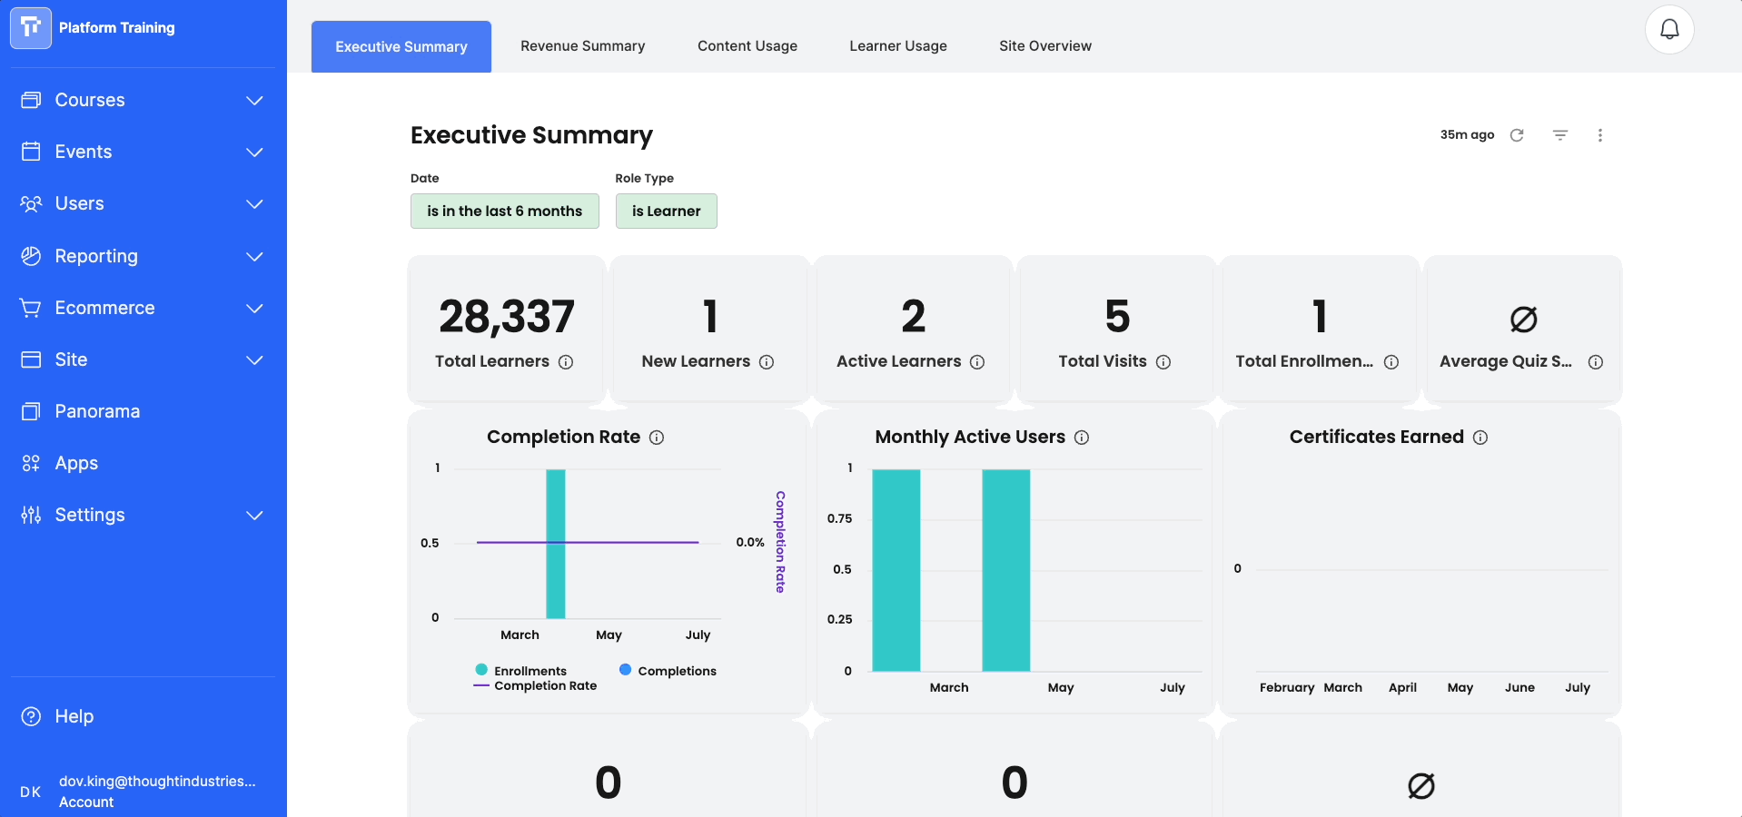The width and height of the screenshot is (1742, 817).
Task: Switch to the Site Overview tab
Action: [x=1045, y=46]
